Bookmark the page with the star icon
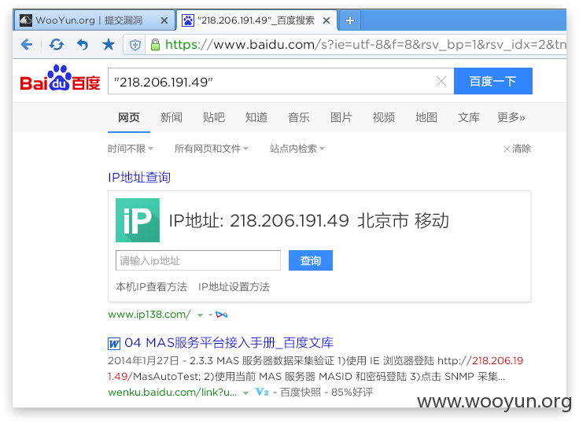Screen dimensions: 579x424 [109, 45]
